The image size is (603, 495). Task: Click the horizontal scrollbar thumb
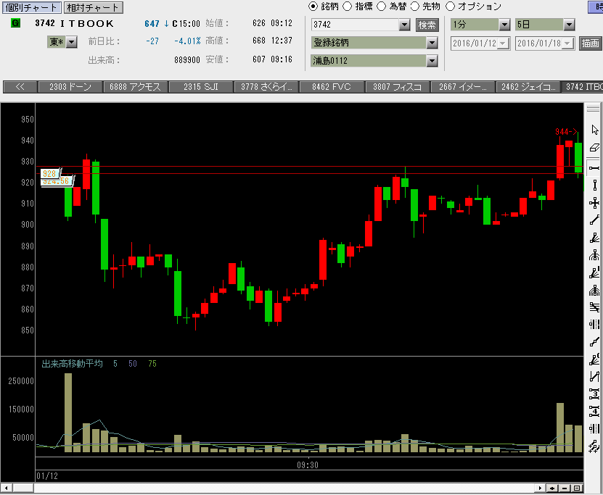(23, 488)
